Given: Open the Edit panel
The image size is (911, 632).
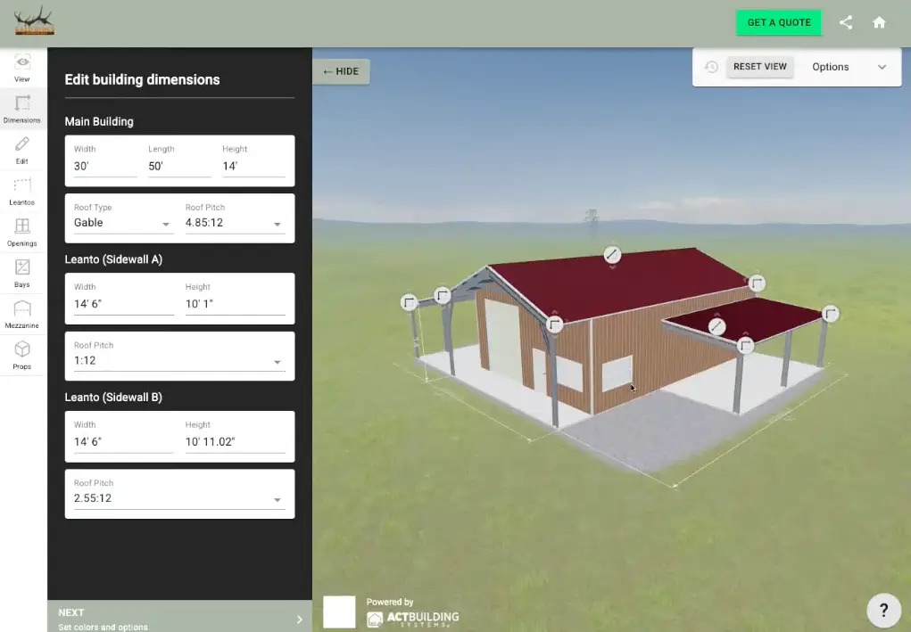Looking at the screenshot, I should (21, 147).
